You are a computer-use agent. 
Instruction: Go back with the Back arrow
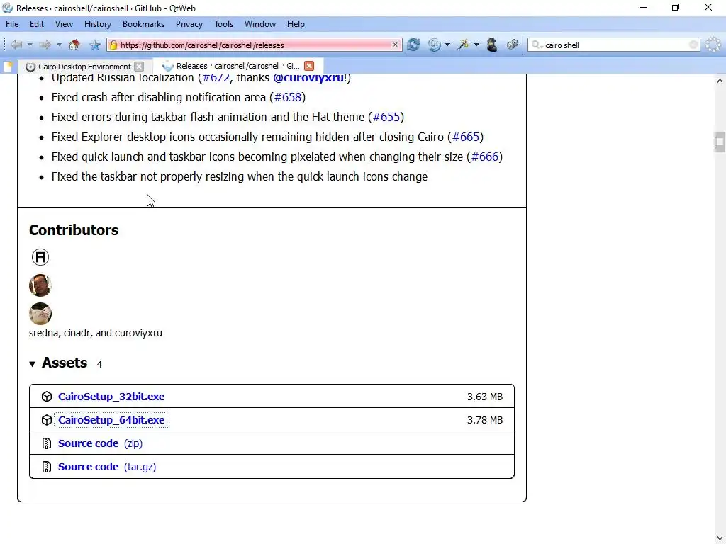click(x=16, y=45)
